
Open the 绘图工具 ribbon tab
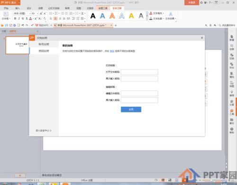click(103, 8)
